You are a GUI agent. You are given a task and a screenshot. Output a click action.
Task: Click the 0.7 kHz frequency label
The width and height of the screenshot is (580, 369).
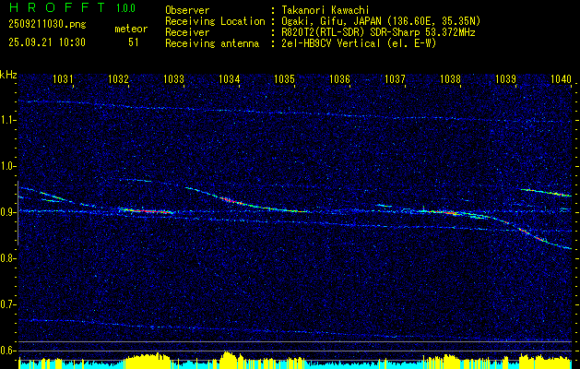click(7, 304)
